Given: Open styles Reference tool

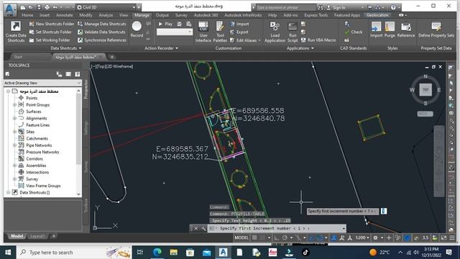Looking at the screenshot, I should coord(406,29).
